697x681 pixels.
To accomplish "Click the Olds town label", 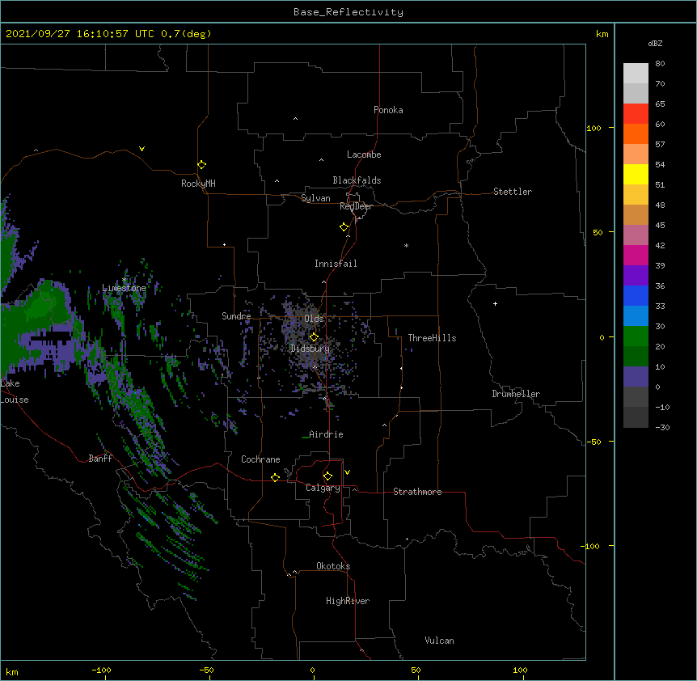I will [314, 319].
